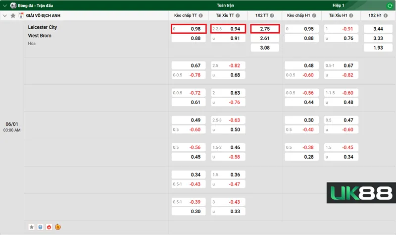Click the star icon in bottom row

(x=32, y=227)
